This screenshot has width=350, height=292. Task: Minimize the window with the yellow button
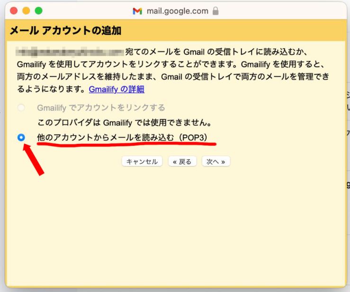tap(26, 10)
